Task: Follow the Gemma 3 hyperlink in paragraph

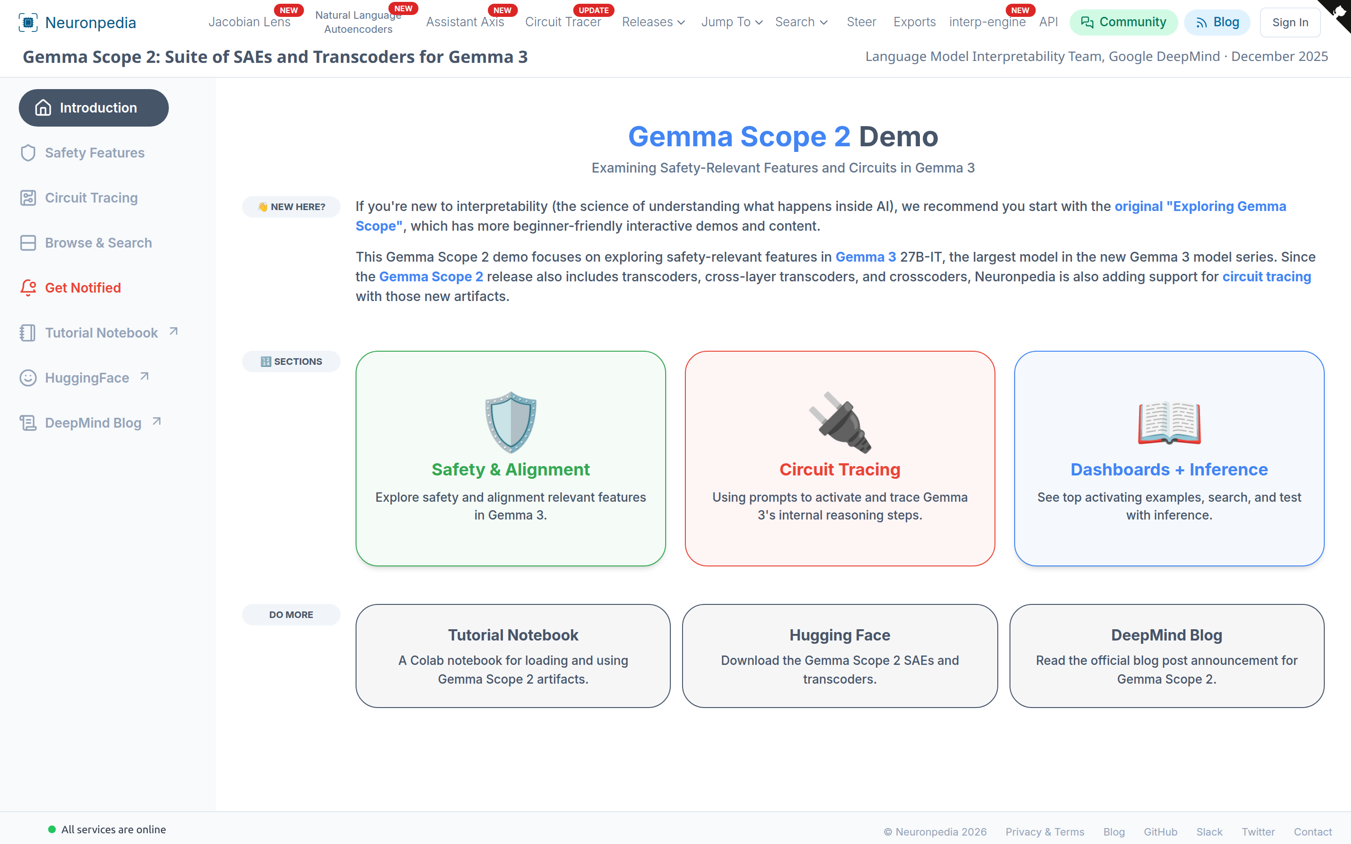Action: [x=865, y=257]
